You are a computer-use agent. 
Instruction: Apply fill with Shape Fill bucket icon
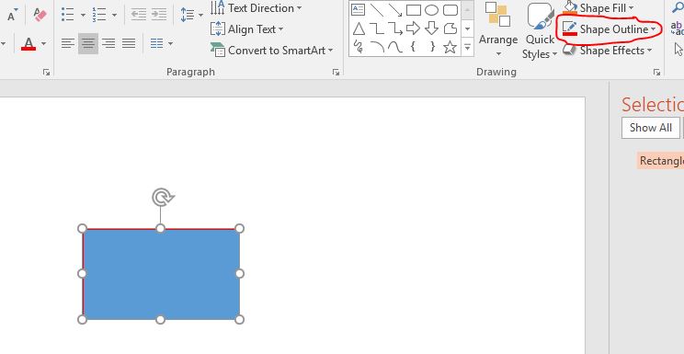[570, 8]
